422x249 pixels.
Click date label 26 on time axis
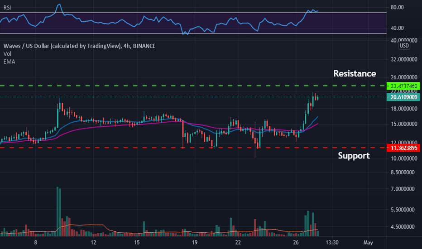[296, 243]
